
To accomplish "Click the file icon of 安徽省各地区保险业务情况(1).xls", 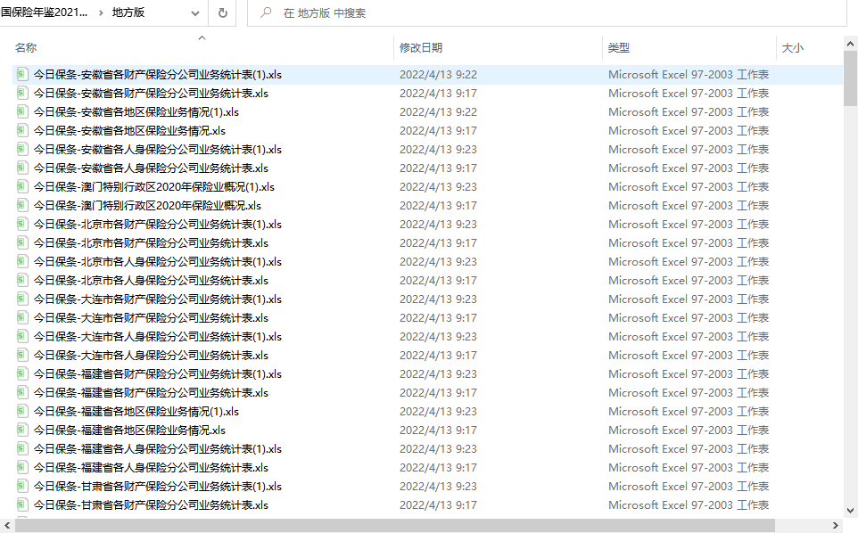I will point(22,111).
